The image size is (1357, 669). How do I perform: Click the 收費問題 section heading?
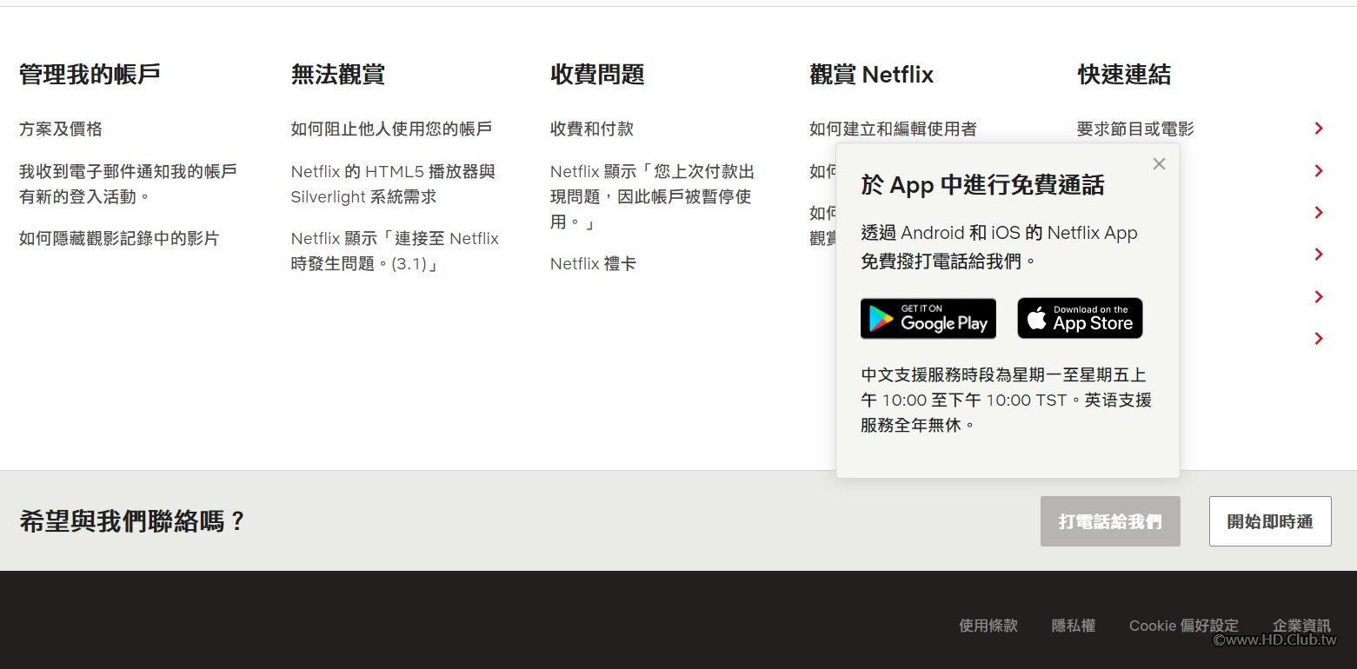[597, 75]
